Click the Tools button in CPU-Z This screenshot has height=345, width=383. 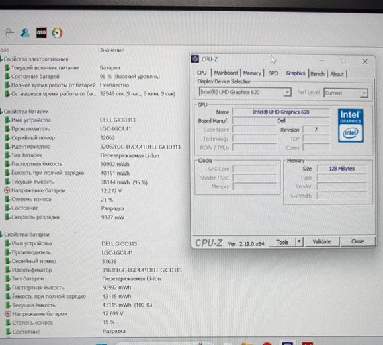[x=282, y=242]
